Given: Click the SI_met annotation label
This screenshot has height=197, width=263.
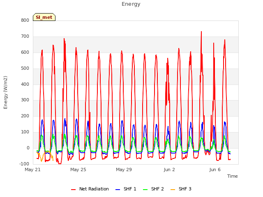Looking at the screenshot, I should click(44, 17).
